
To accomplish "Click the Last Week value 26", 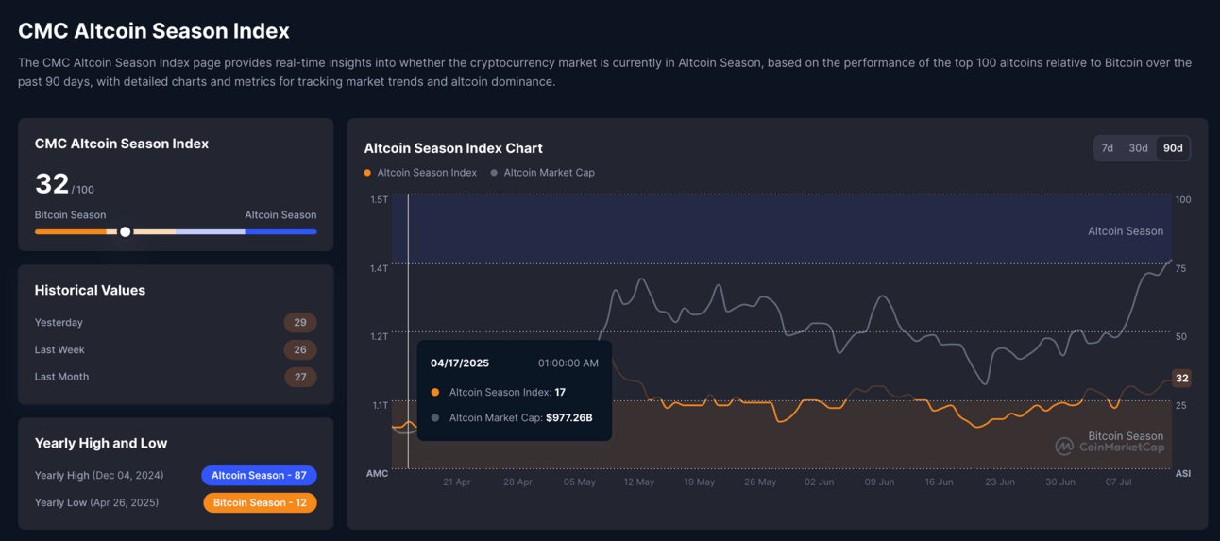I will coord(300,349).
